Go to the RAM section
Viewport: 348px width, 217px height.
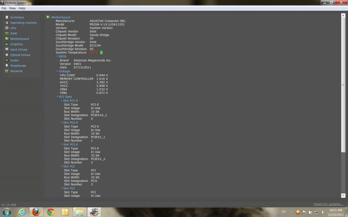pos(13,33)
